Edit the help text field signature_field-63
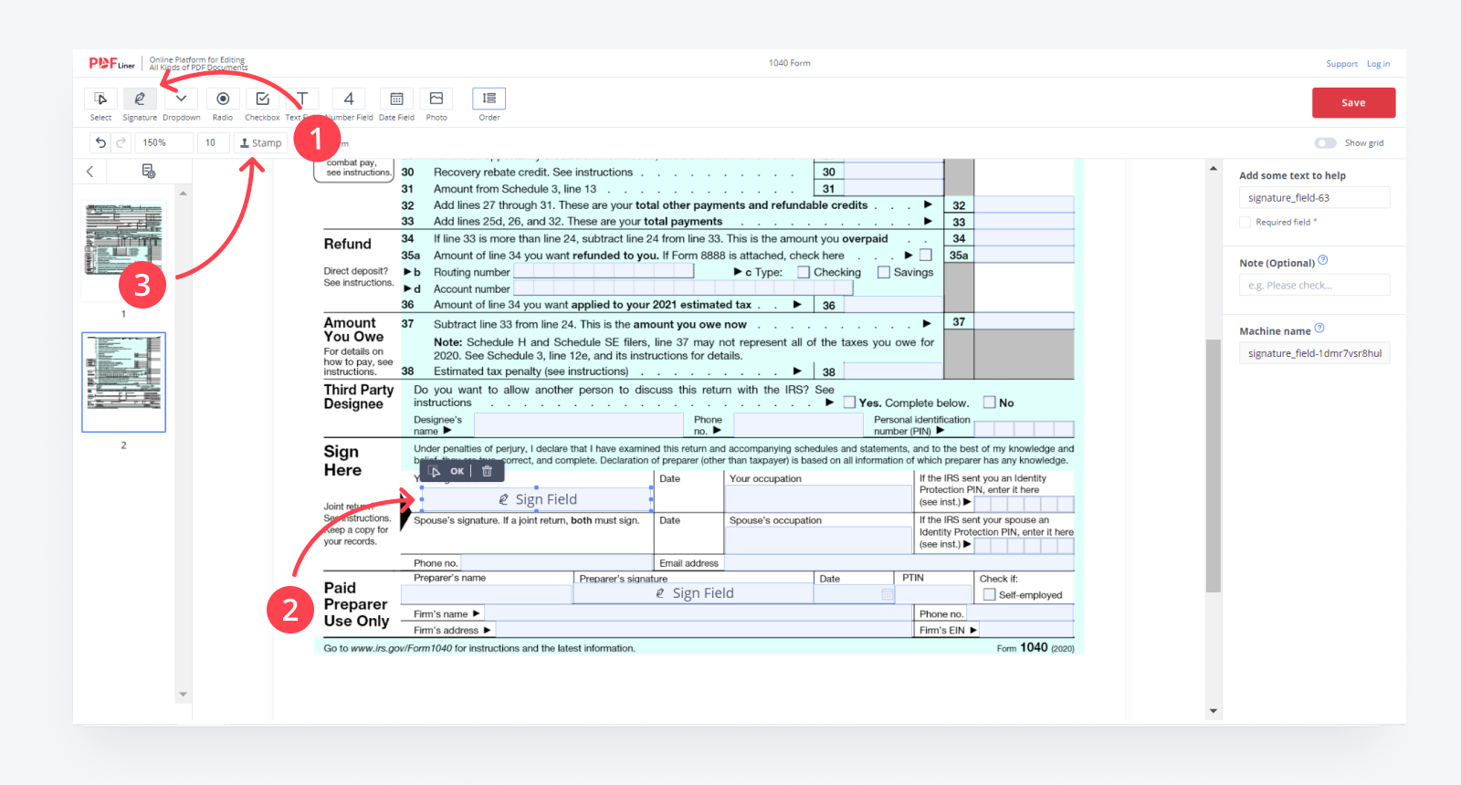The width and height of the screenshot is (1461, 785). [x=1314, y=198]
